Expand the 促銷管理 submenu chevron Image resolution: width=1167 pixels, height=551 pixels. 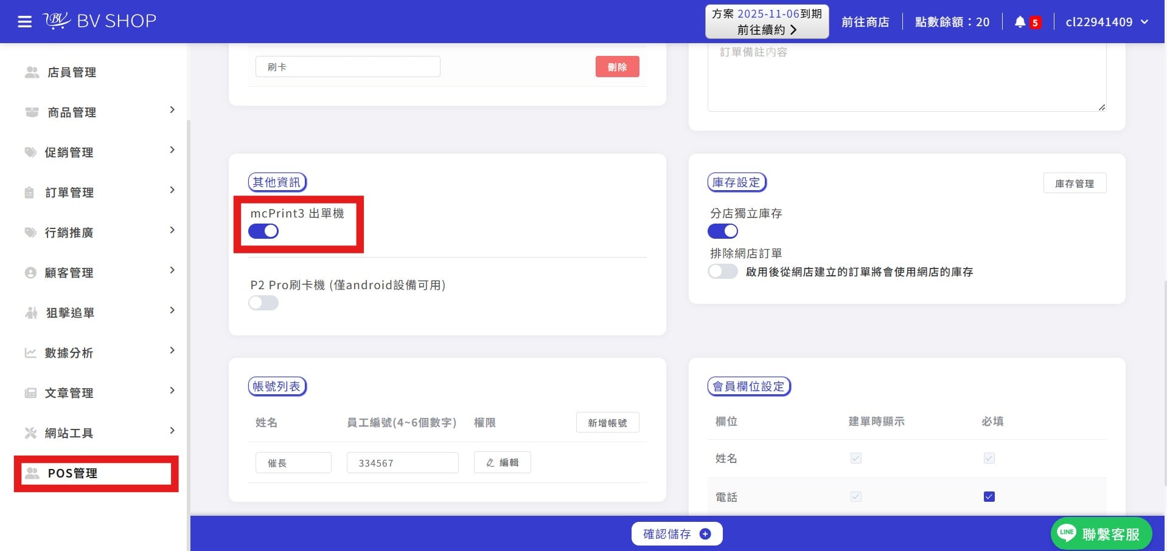(x=172, y=150)
